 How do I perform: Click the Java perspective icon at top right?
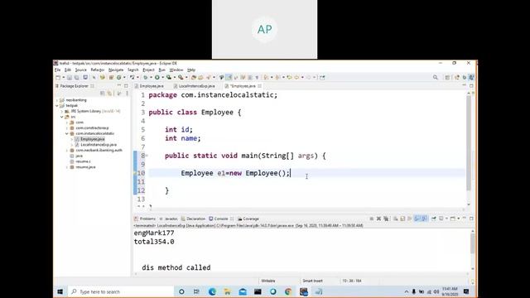471,77
